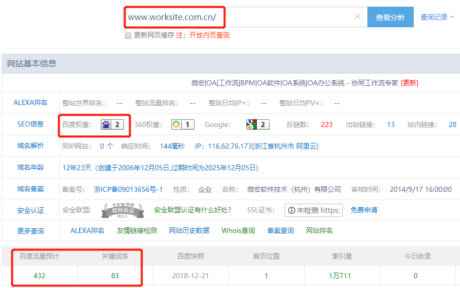Click the homepage position value 1
The image size is (460, 288).
266,276
